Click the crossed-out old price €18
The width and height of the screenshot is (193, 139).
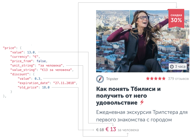100,130
